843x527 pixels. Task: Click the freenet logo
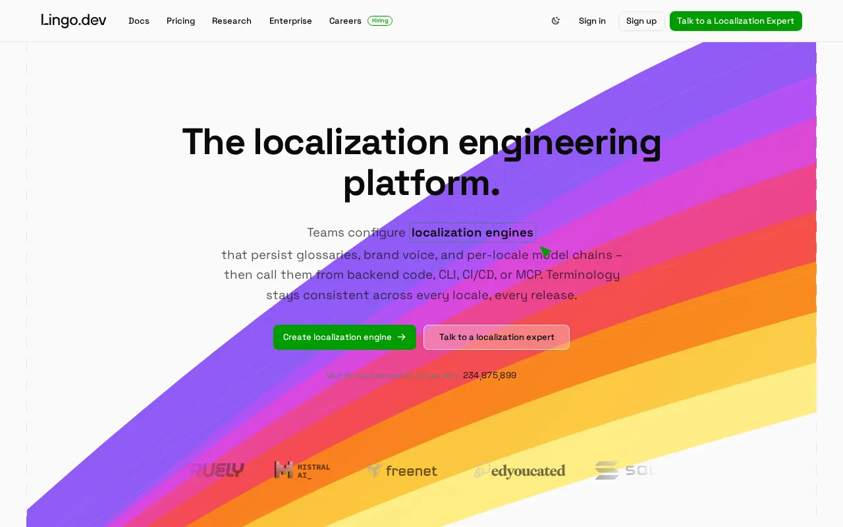coord(402,470)
